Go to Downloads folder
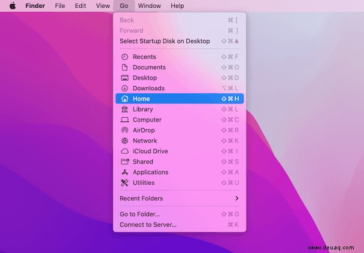 click(x=180, y=89)
